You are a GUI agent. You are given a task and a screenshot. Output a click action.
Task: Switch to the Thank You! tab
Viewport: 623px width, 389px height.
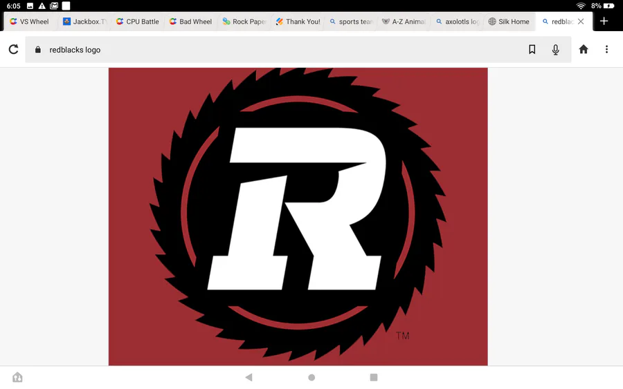coord(297,21)
